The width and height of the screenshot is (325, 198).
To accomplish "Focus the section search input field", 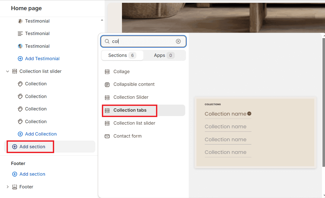I will pyautogui.click(x=142, y=41).
